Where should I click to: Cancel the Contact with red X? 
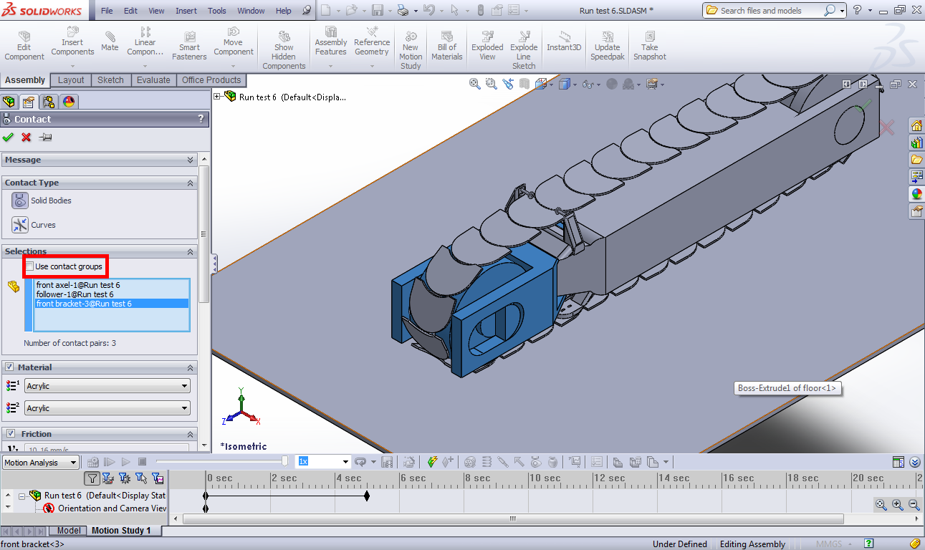[27, 137]
